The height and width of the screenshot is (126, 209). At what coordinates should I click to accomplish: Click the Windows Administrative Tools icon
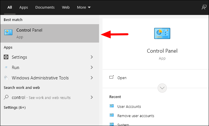pos(6,78)
